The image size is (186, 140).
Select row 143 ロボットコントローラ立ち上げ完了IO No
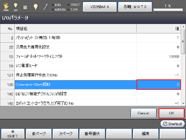pos(90,103)
